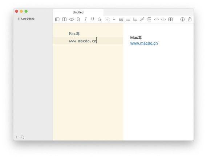Toggle the sidebar panel icon
The image size is (207, 158).
click(x=57, y=19)
